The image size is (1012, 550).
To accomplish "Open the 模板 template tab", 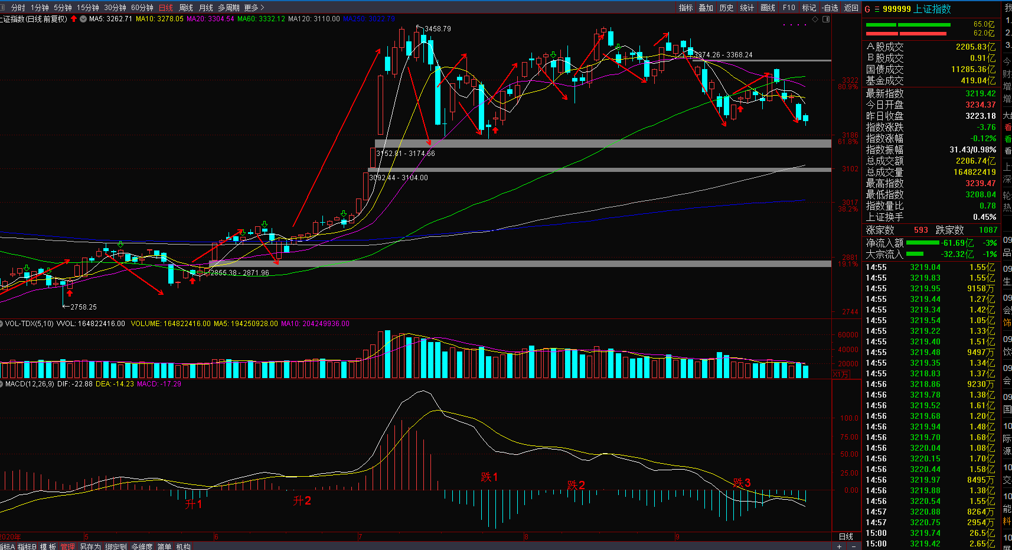I will [48, 546].
